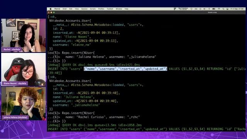Image resolution: width=247 pixels, height=139 pixels.
Task: Click Rachel's webcam video tile
Action: (24, 36)
